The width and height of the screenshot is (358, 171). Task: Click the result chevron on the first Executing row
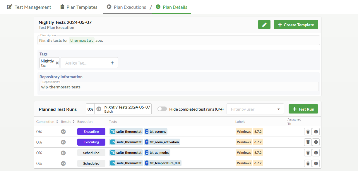click(x=63, y=131)
